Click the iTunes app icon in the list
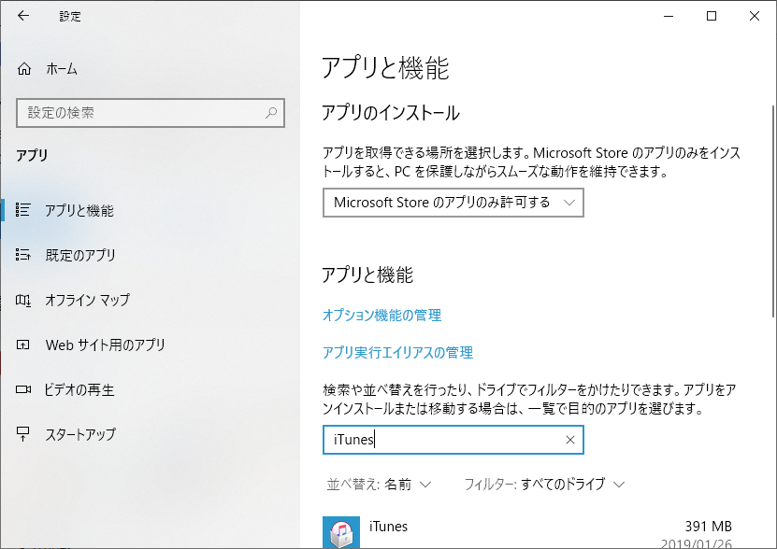The height and width of the screenshot is (549, 777). tap(341, 532)
